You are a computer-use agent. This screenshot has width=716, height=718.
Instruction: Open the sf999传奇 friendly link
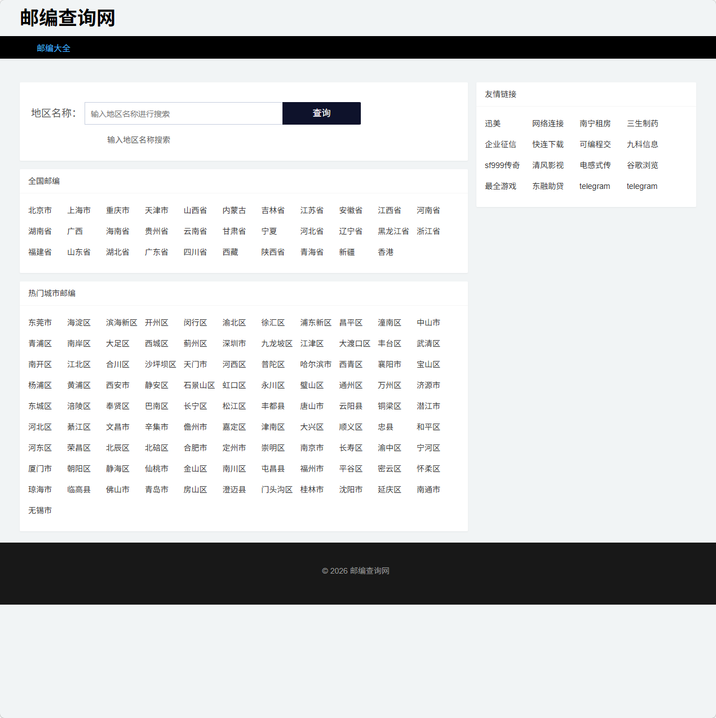click(x=502, y=165)
